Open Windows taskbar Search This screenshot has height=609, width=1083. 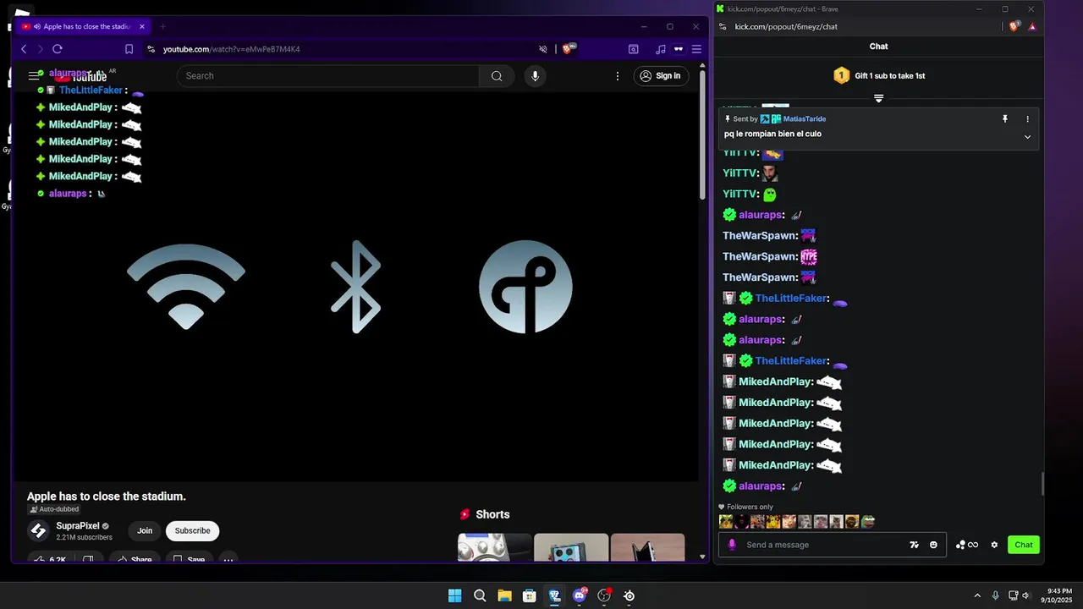click(x=480, y=595)
